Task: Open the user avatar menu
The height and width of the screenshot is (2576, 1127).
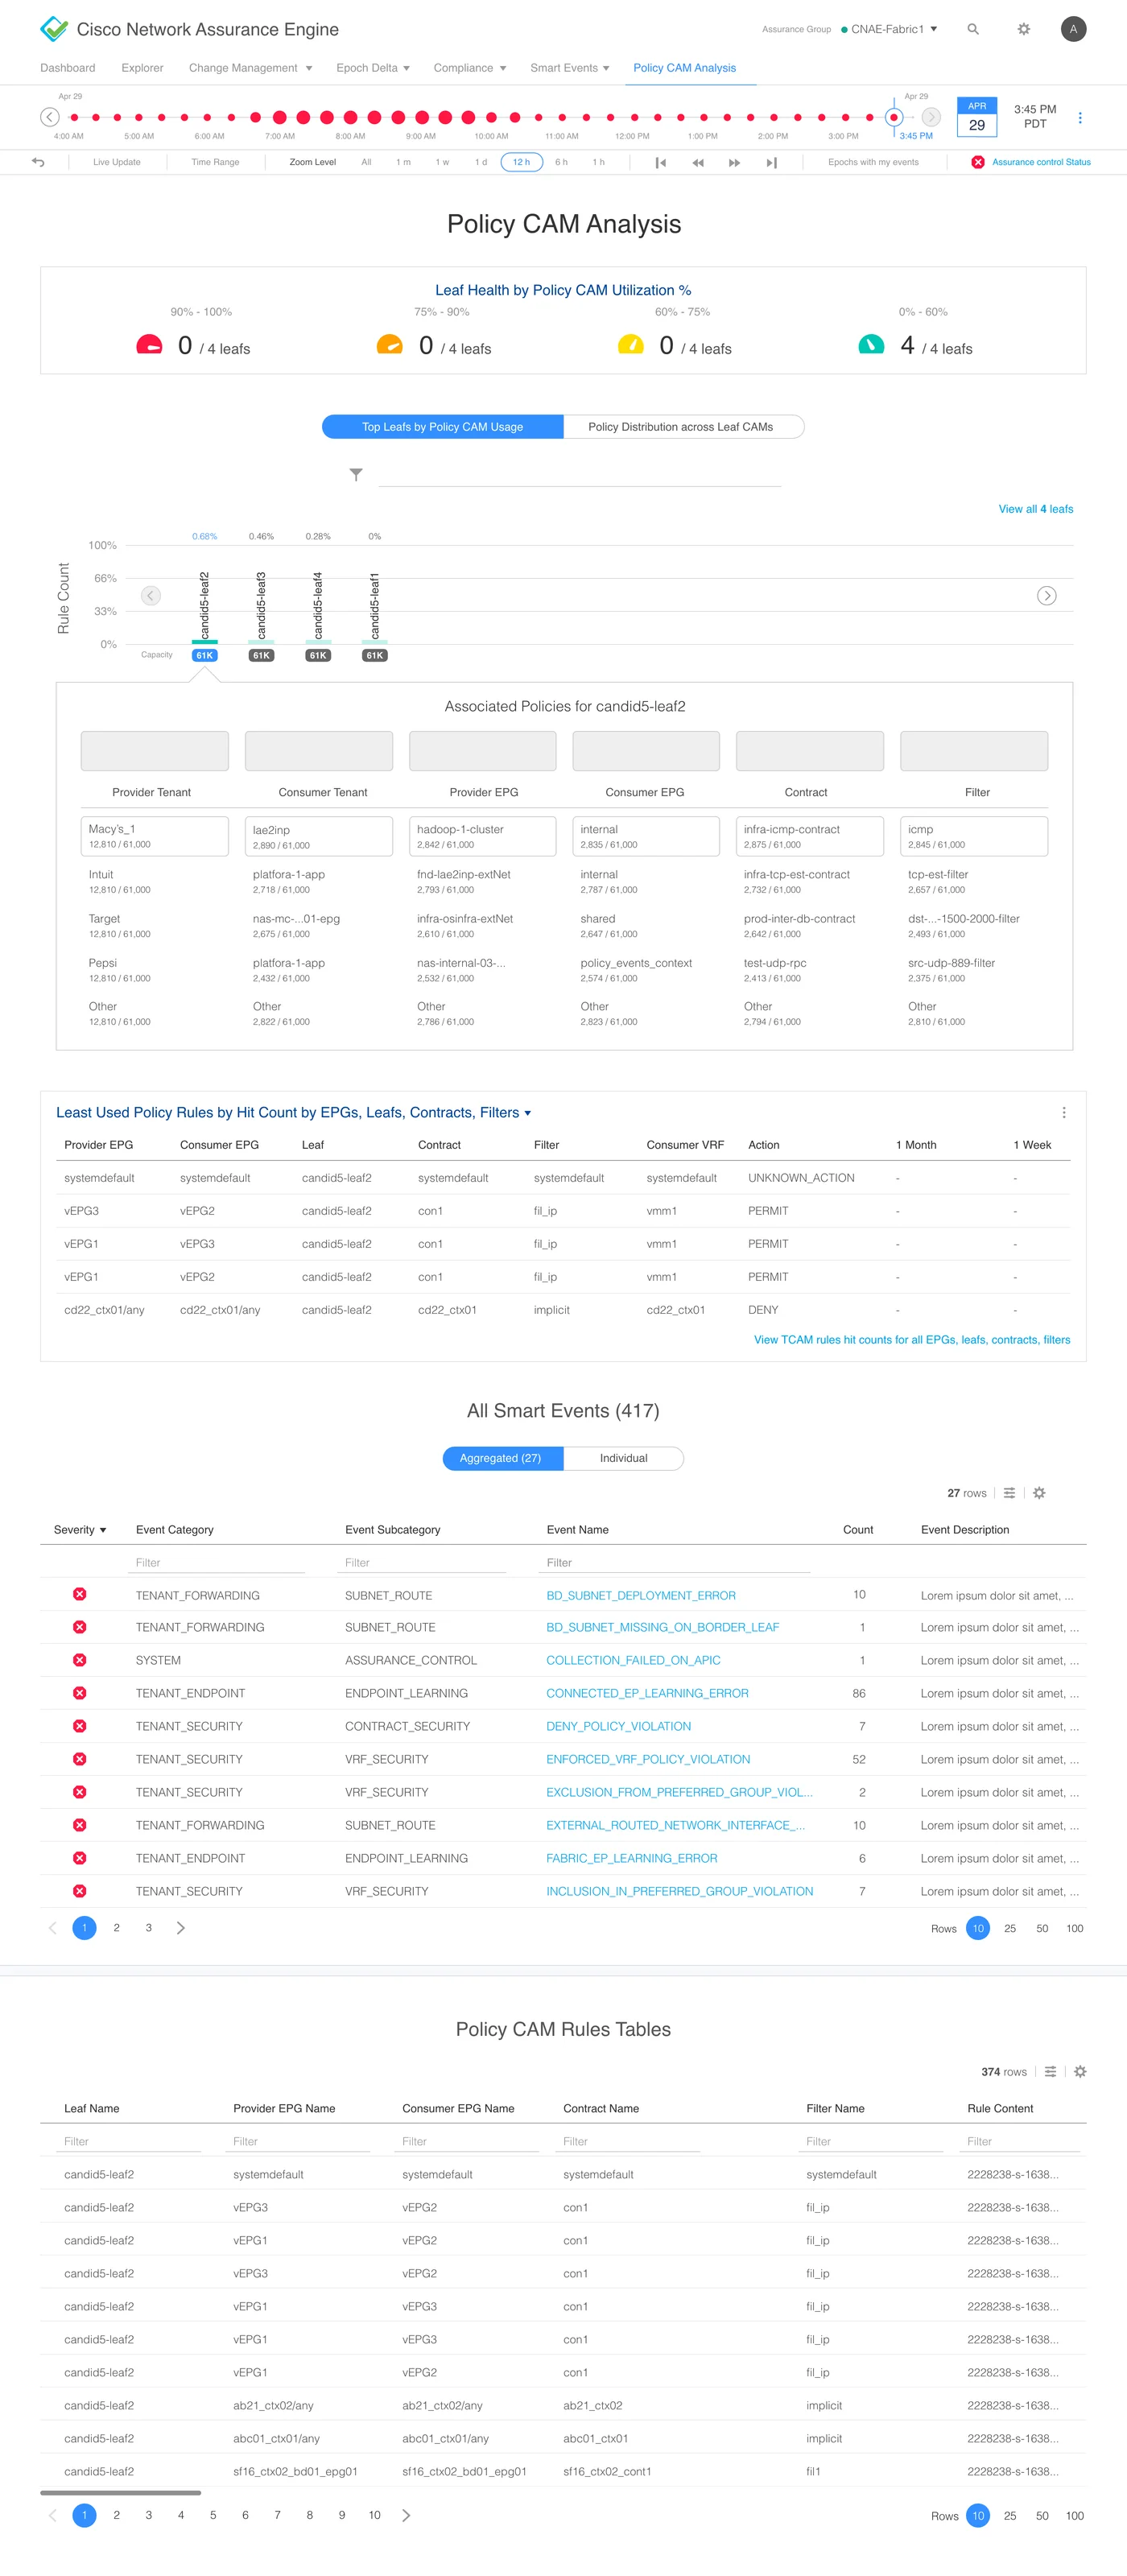Action: [1073, 29]
